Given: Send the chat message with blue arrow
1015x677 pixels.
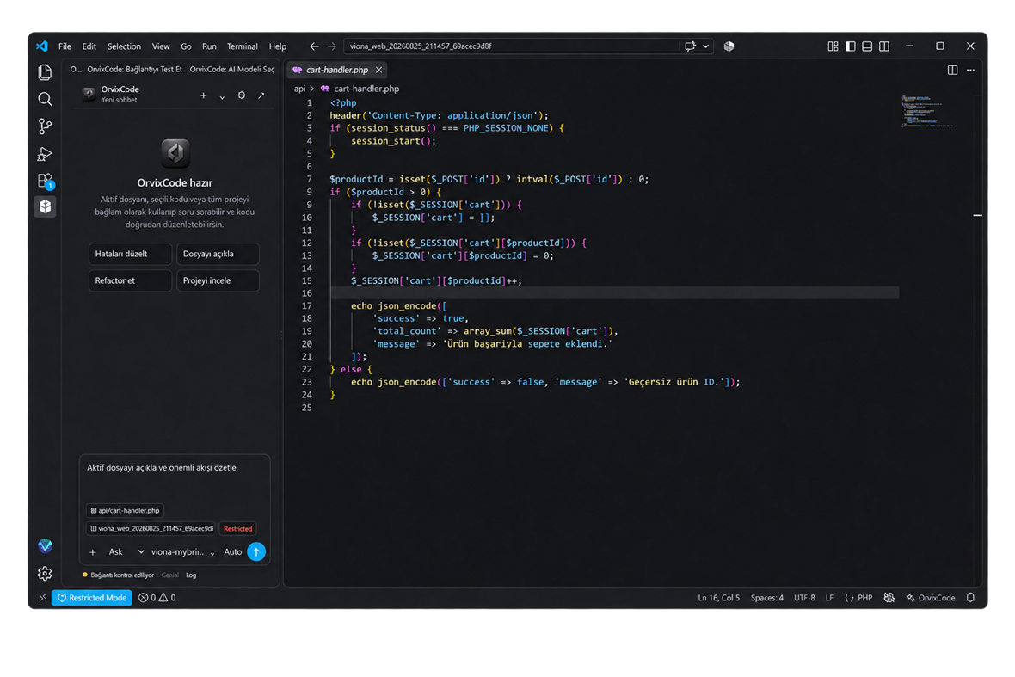Looking at the screenshot, I should coord(256,551).
